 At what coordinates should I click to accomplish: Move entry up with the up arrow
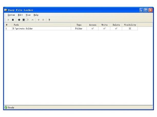point(39,20)
